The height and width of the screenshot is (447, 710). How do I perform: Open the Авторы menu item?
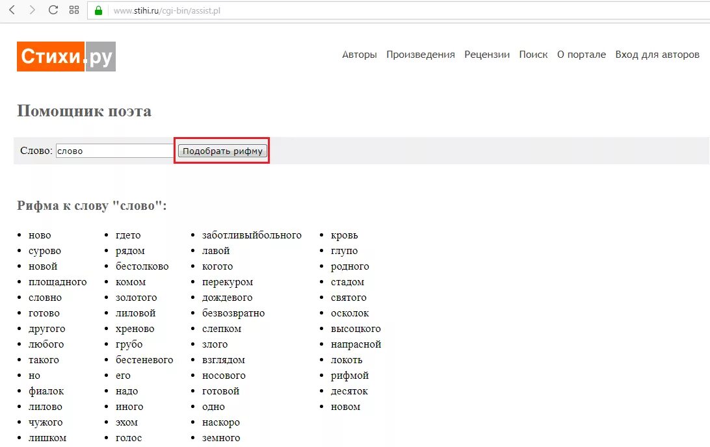[360, 55]
